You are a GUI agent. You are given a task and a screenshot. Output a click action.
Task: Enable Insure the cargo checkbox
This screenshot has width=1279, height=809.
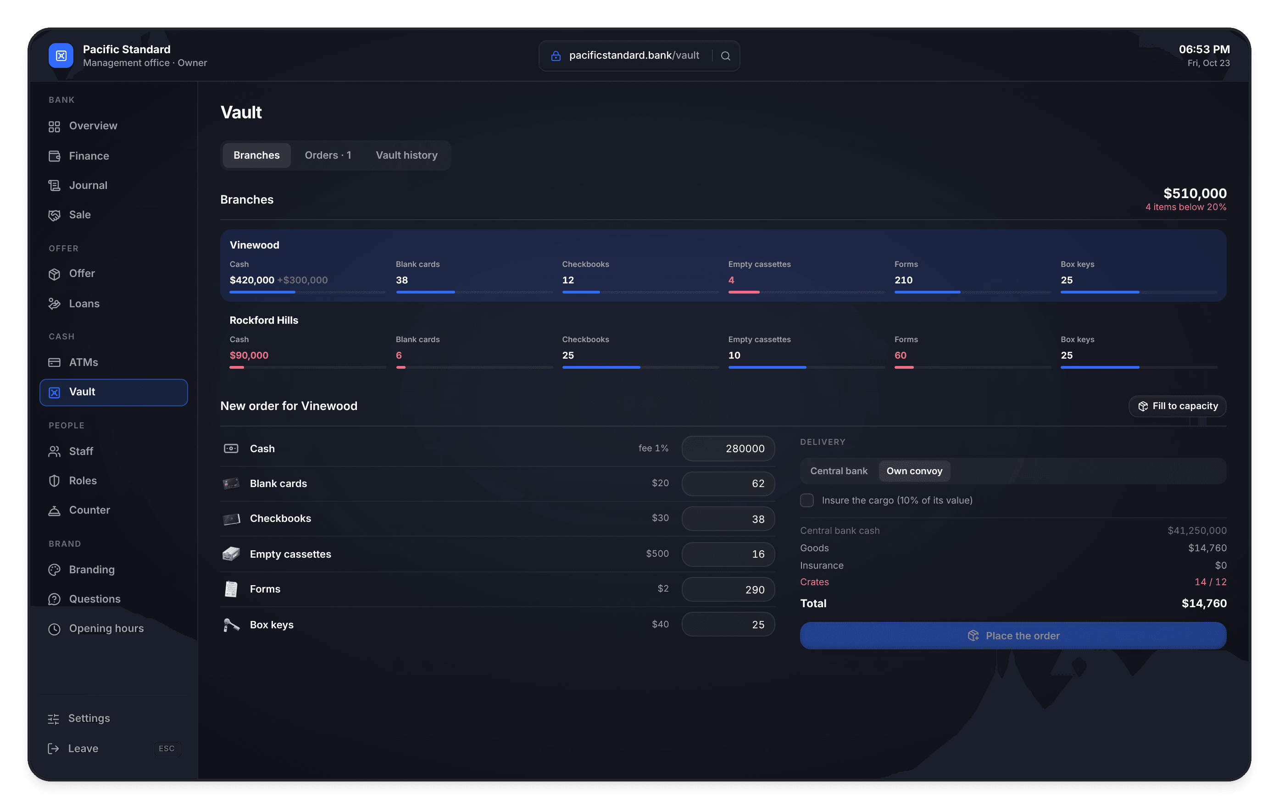click(x=806, y=500)
